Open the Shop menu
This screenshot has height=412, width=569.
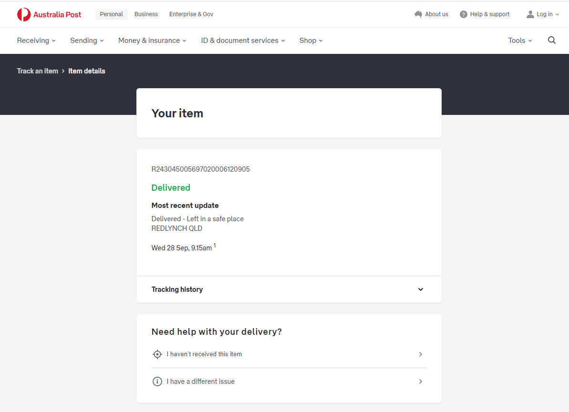tap(311, 41)
